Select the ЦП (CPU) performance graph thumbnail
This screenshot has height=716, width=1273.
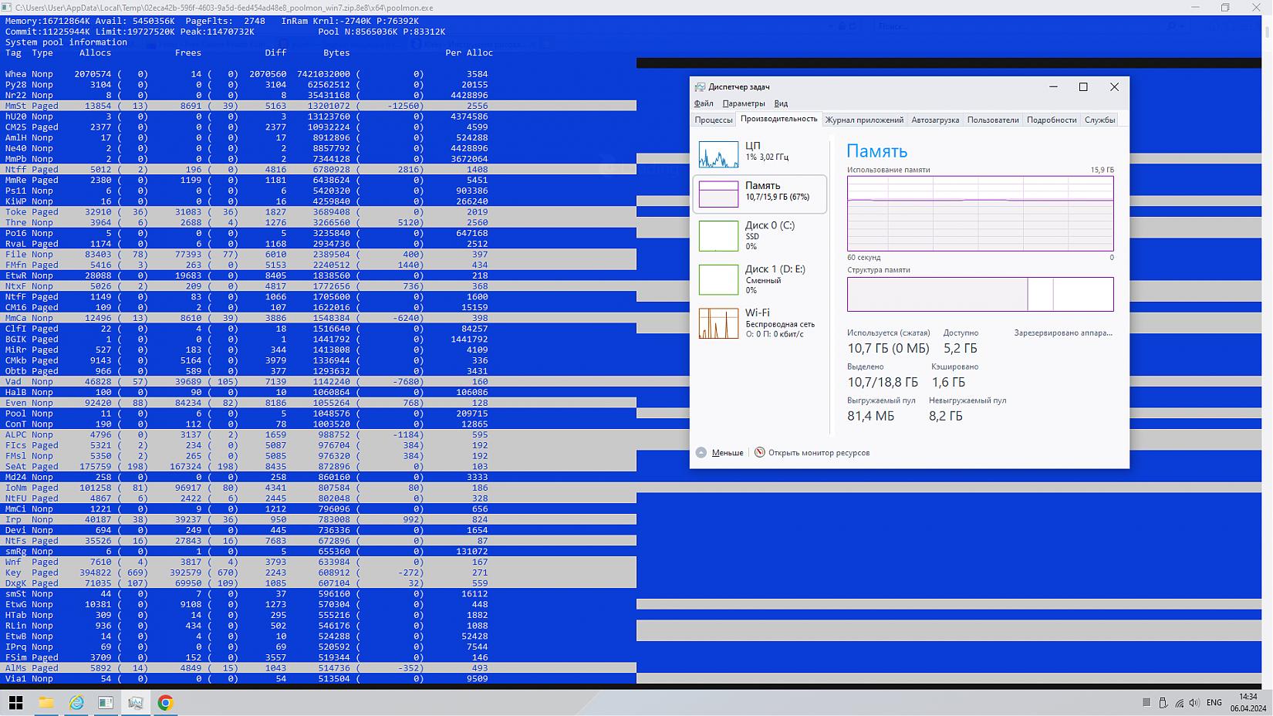(718, 154)
